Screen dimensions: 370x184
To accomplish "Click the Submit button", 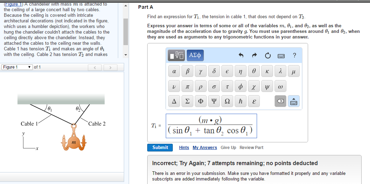I will tap(160, 148).
